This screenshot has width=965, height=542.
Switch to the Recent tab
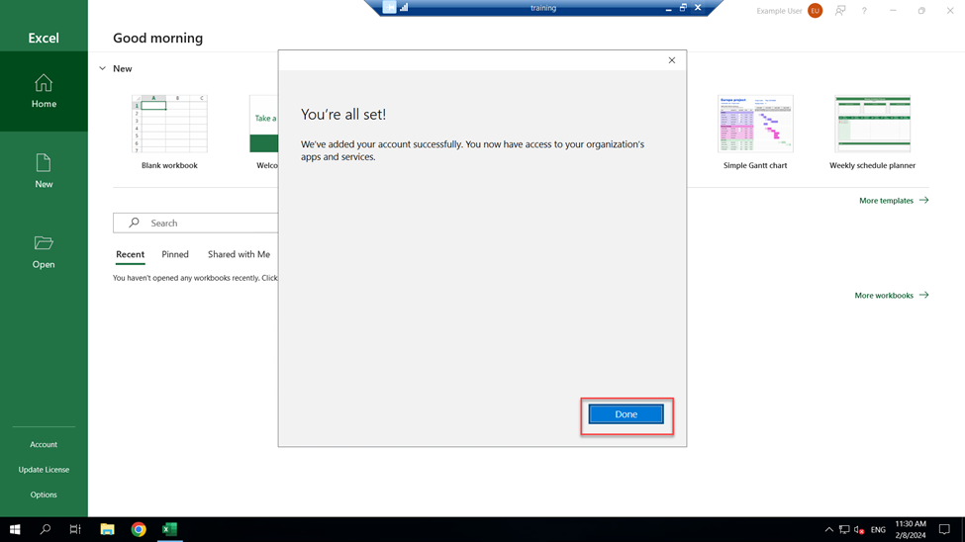click(x=130, y=254)
